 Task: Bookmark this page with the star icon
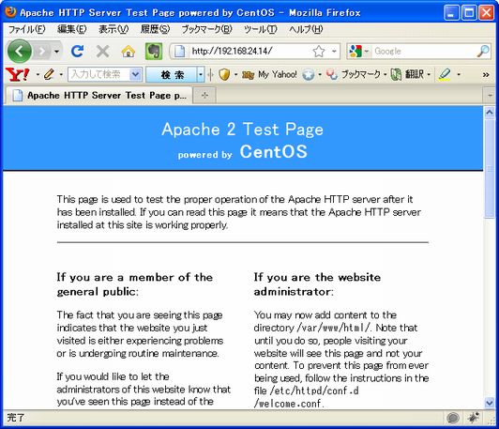[319, 51]
